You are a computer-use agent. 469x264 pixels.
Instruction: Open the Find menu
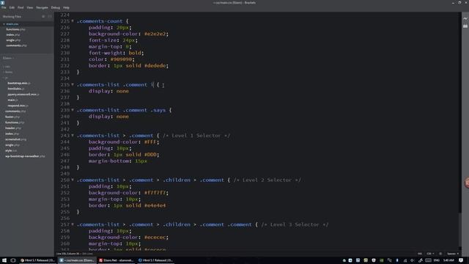point(21,7)
